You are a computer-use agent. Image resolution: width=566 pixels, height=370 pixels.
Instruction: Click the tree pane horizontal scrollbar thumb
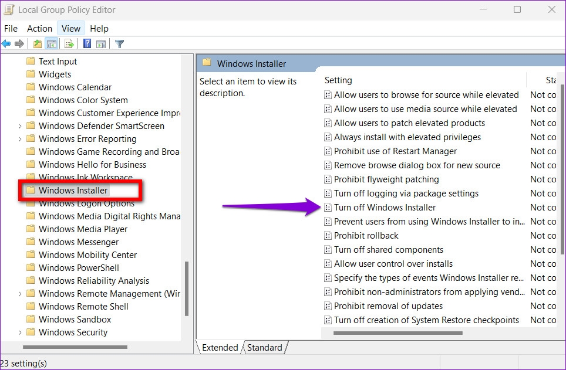75,347
